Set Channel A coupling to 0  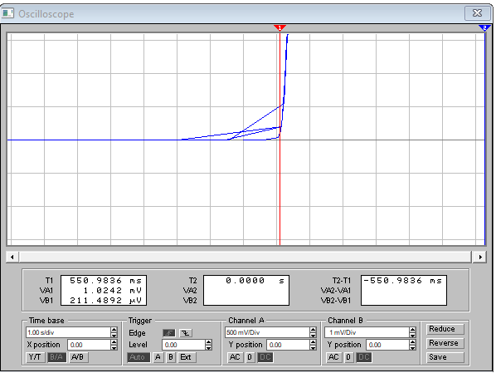pos(250,357)
